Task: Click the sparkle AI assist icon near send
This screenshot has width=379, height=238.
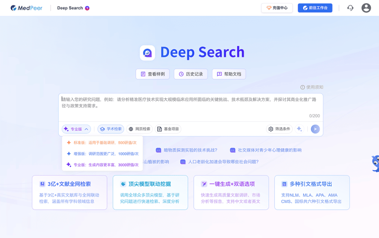Action: point(299,129)
